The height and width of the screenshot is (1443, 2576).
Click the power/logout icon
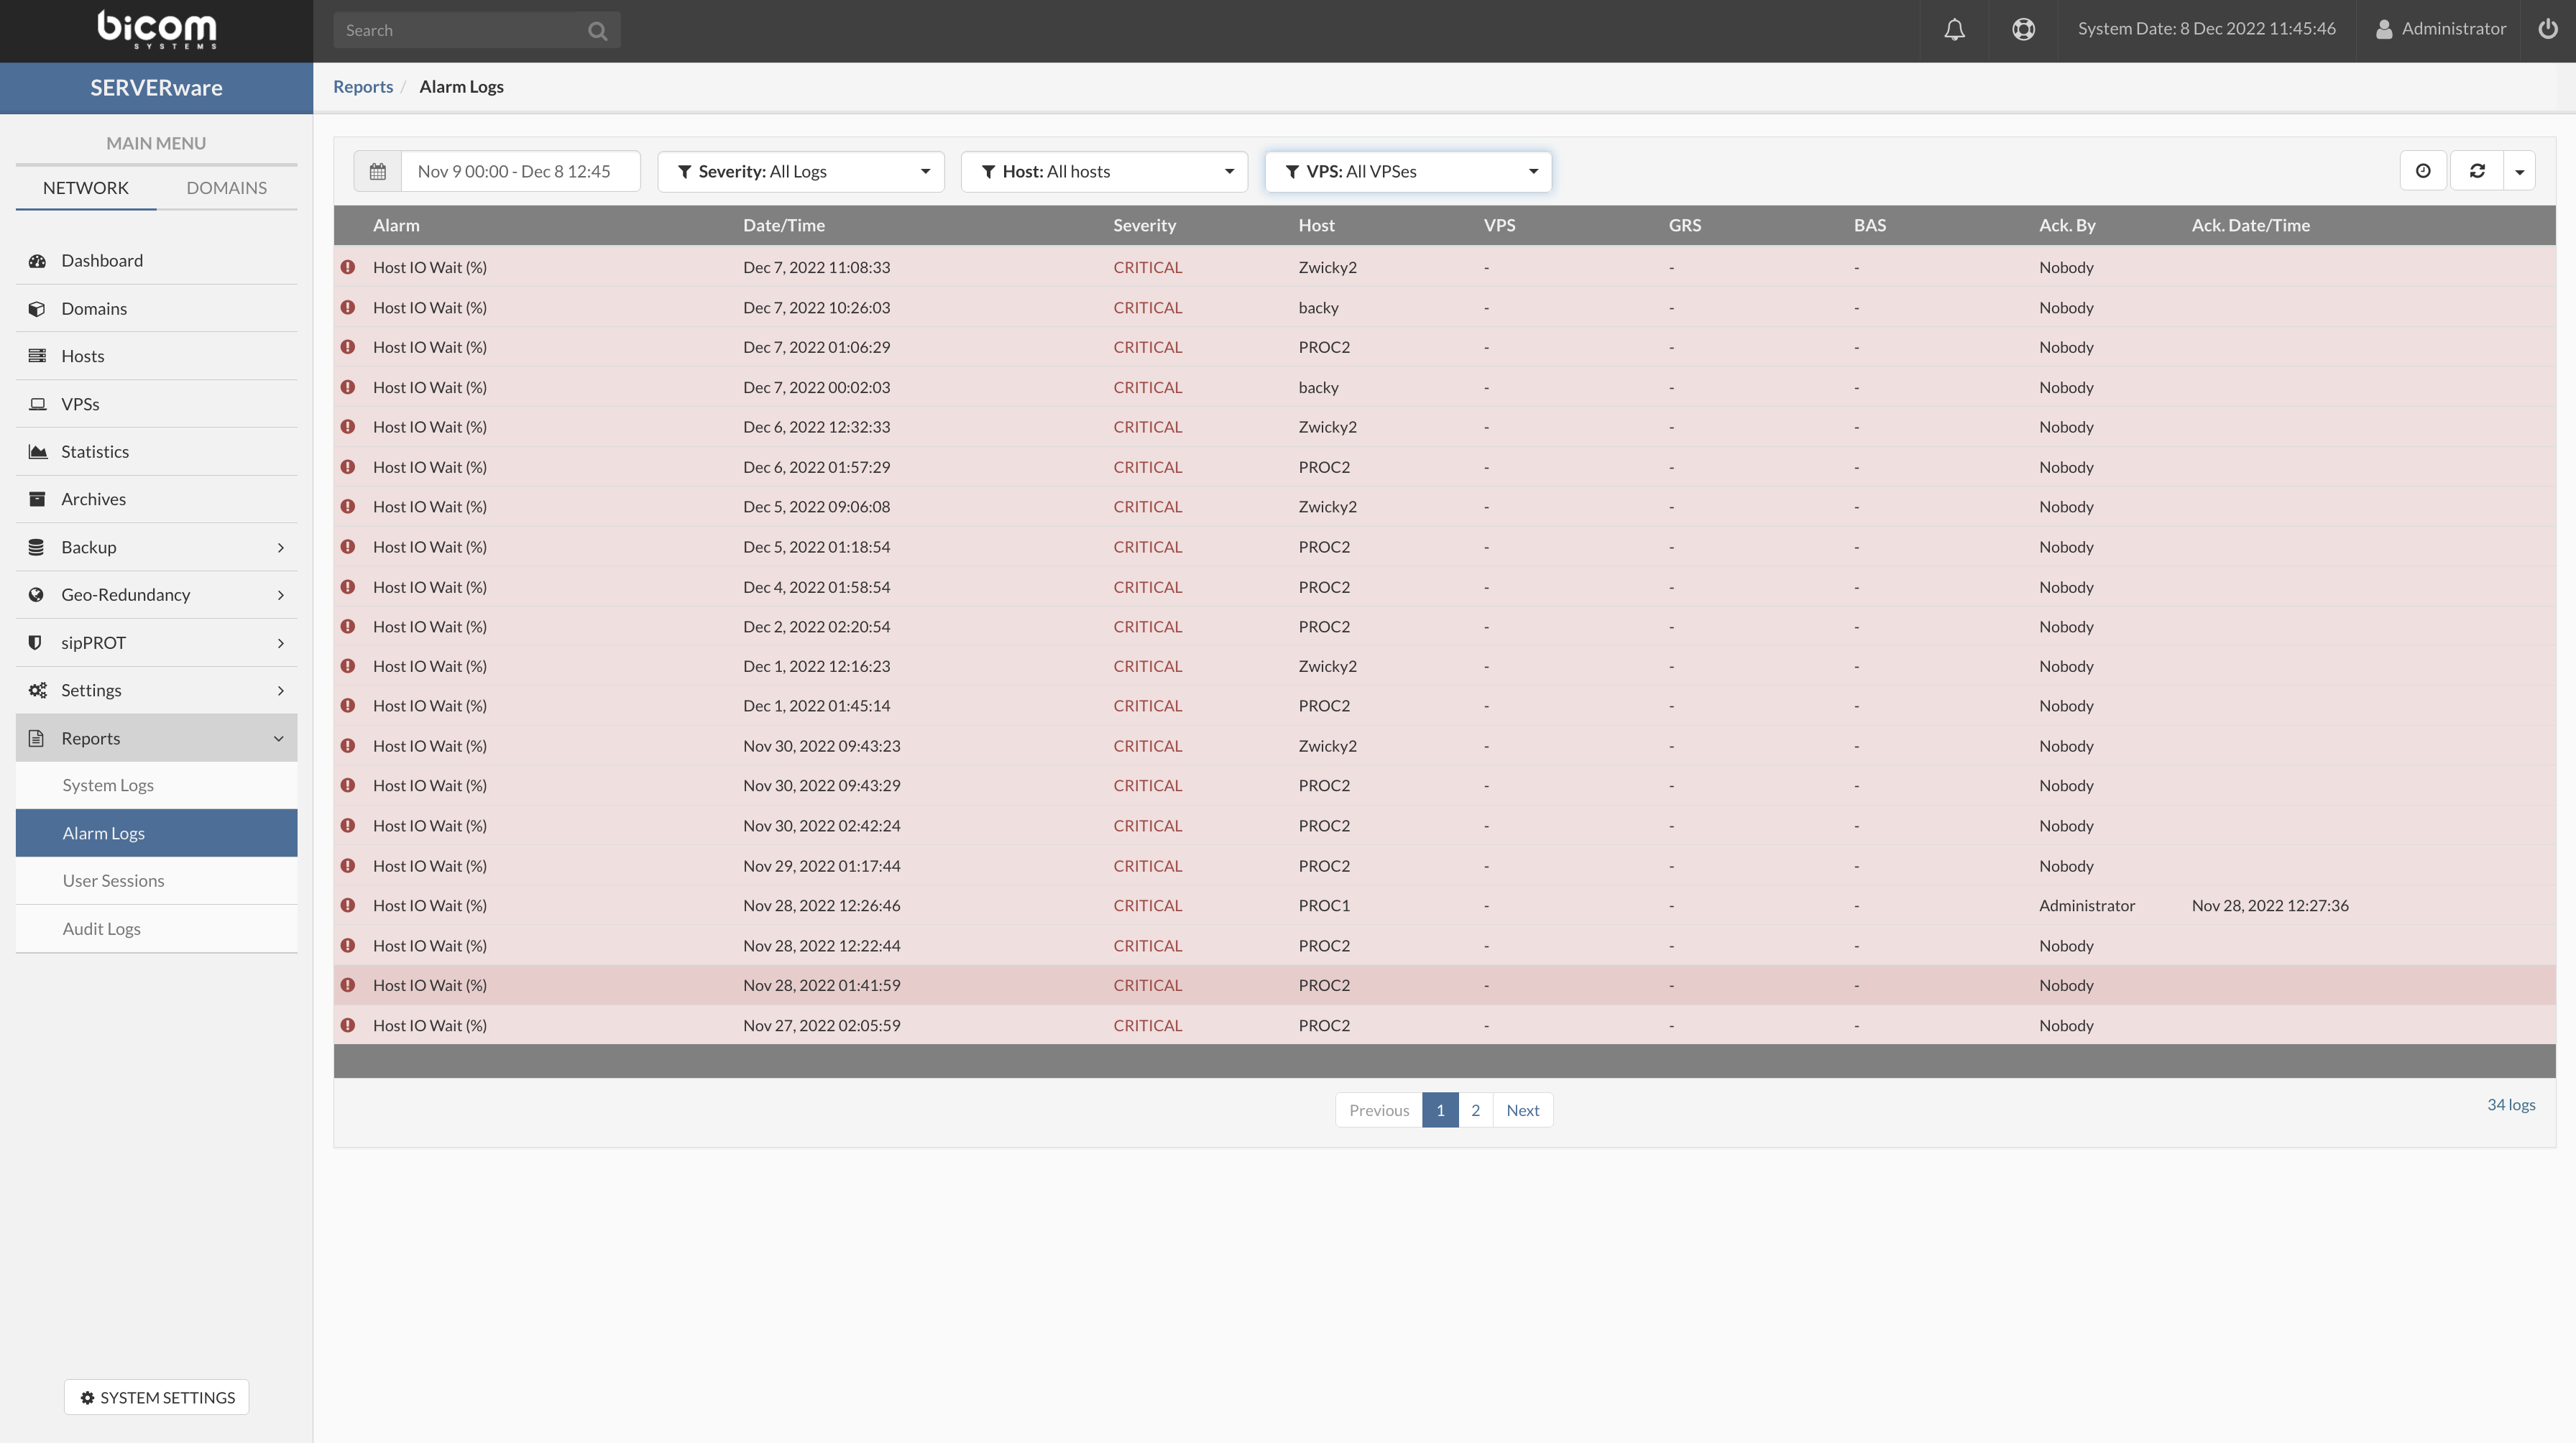click(2549, 29)
